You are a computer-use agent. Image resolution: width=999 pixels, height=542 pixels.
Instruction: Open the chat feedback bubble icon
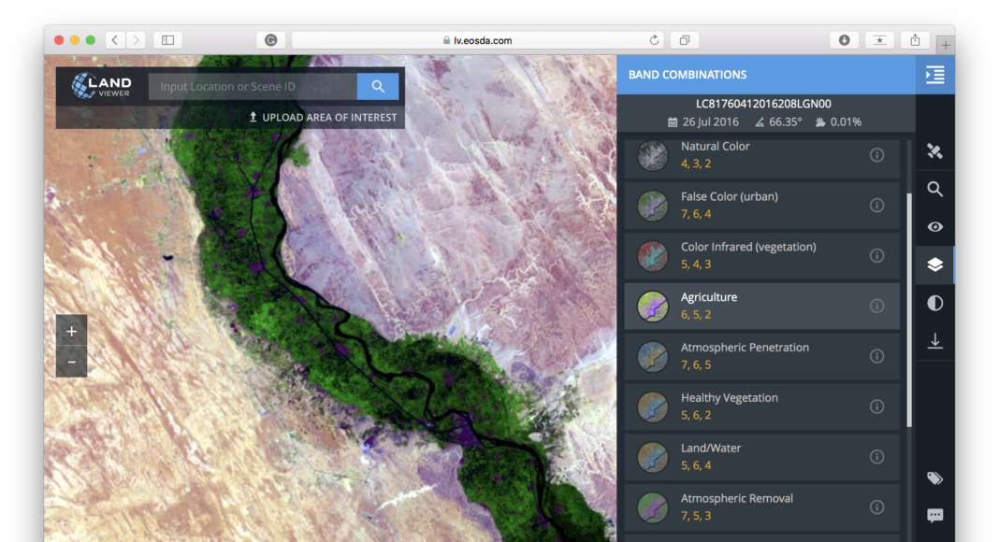[934, 516]
